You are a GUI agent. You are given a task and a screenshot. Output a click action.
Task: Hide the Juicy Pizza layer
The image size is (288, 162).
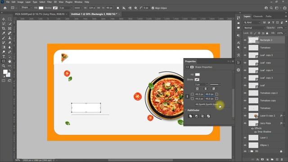(x=245, y=123)
